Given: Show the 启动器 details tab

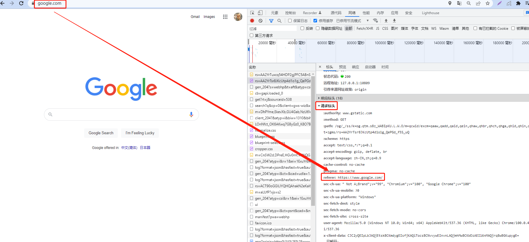Looking at the screenshot, I should 370,67.
